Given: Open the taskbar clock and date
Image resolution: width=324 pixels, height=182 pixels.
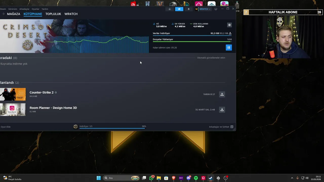Looking at the screenshot, I should [x=316, y=178].
